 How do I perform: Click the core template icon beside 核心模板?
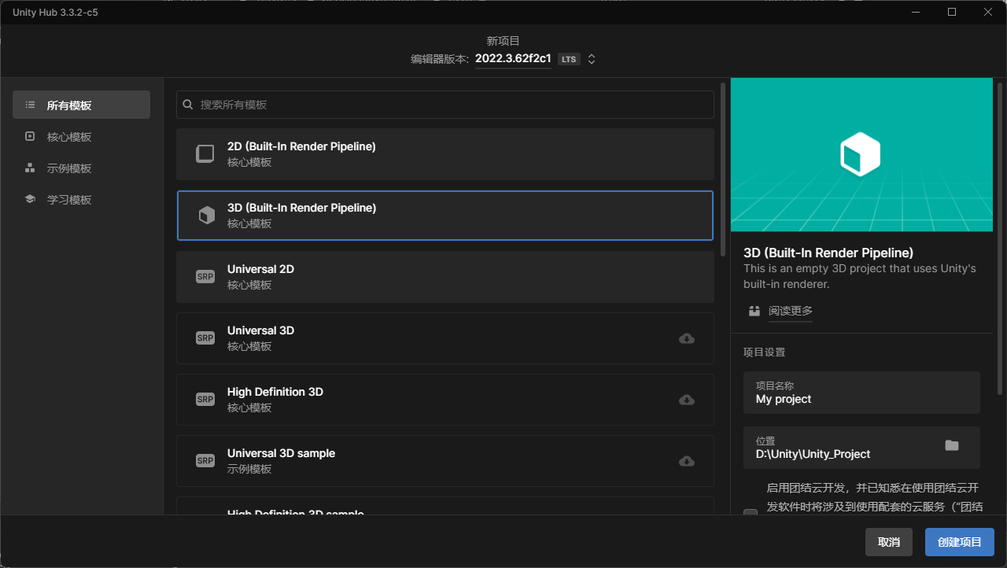click(30, 136)
